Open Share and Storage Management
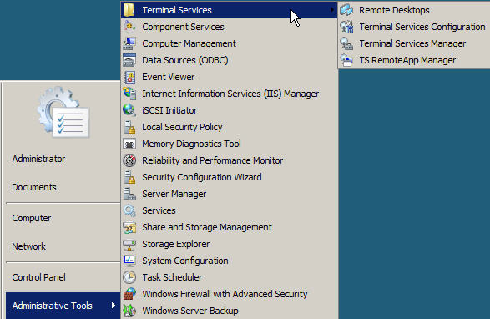 [x=229, y=227]
